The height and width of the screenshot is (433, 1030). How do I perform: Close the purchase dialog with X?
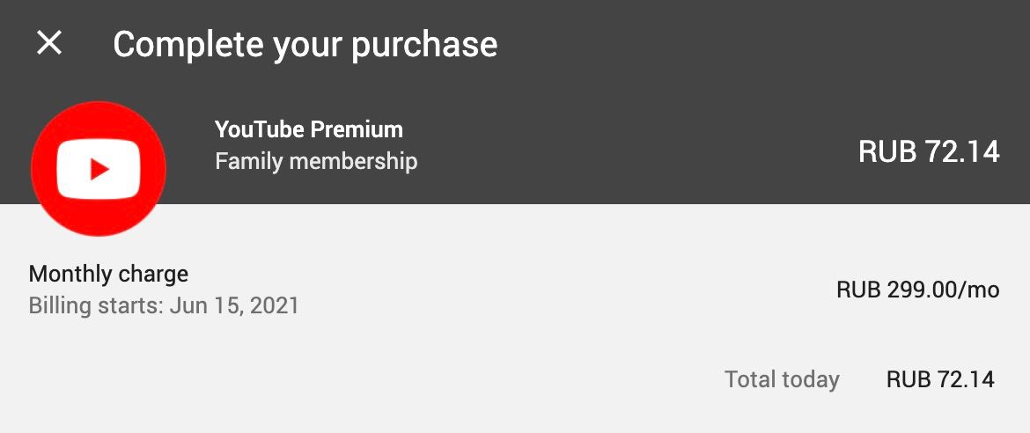coord(49,43)
